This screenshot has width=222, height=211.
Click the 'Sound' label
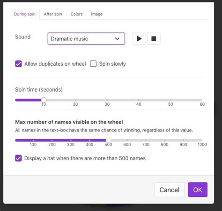coord(23,37)
